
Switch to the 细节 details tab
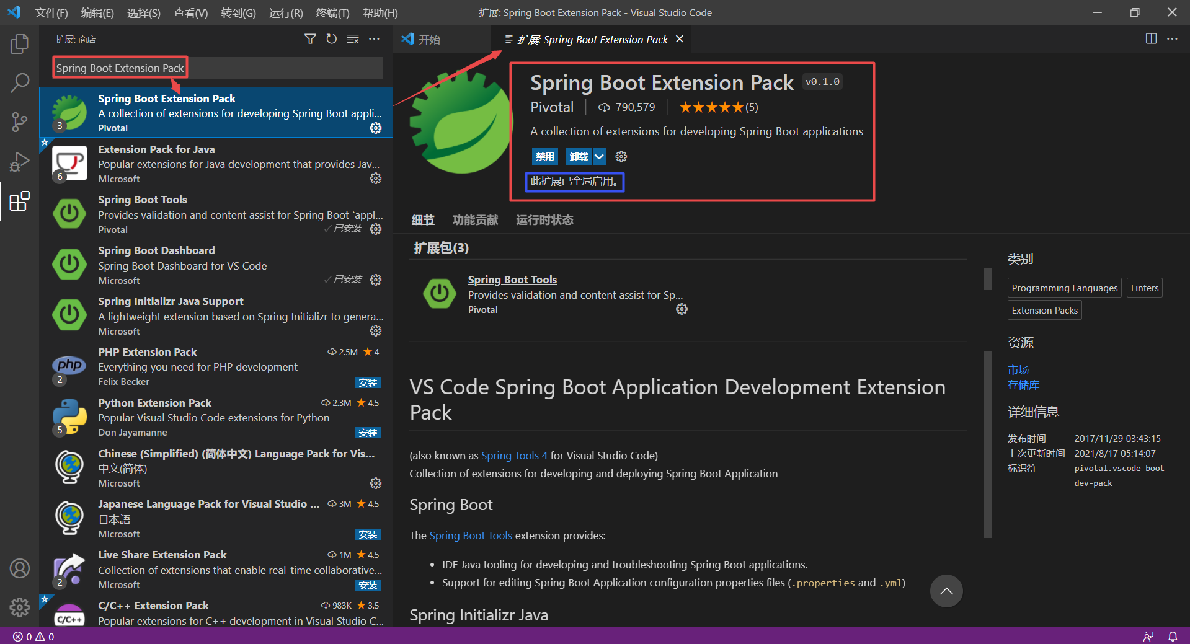[x=423, y=220]
